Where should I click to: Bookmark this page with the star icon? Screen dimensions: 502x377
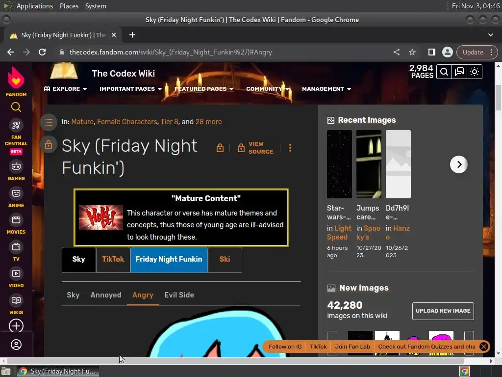point(412,52)
